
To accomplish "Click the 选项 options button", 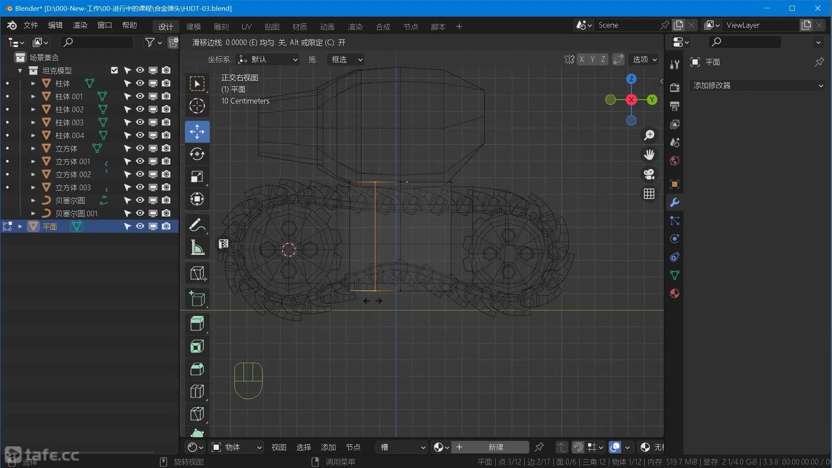I will click(x=644, y=59).
